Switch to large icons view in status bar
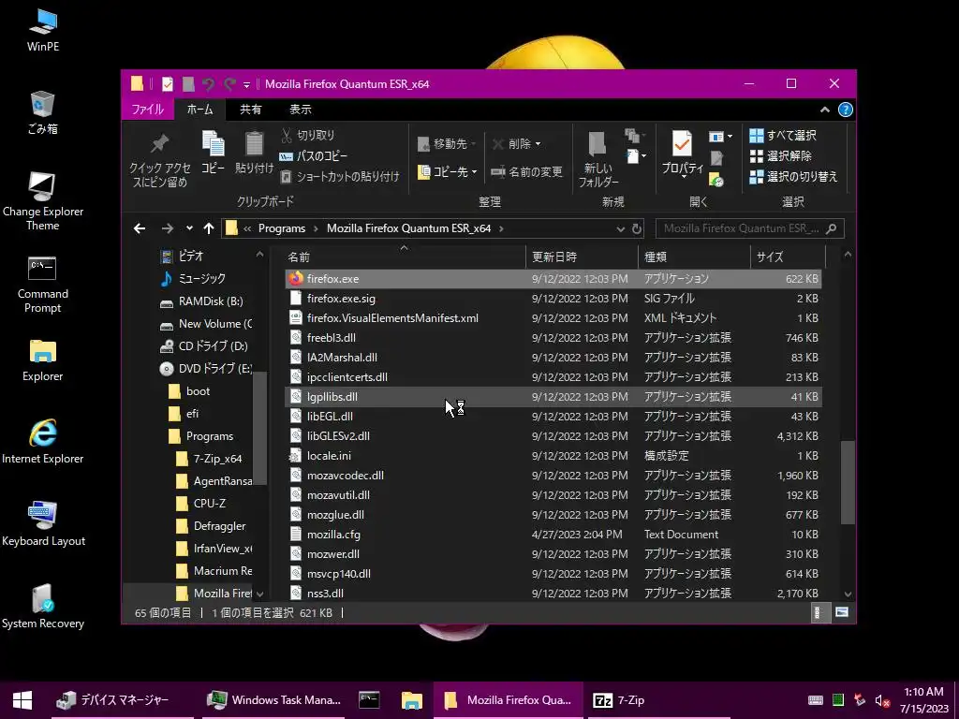 [x=842, y=612]
